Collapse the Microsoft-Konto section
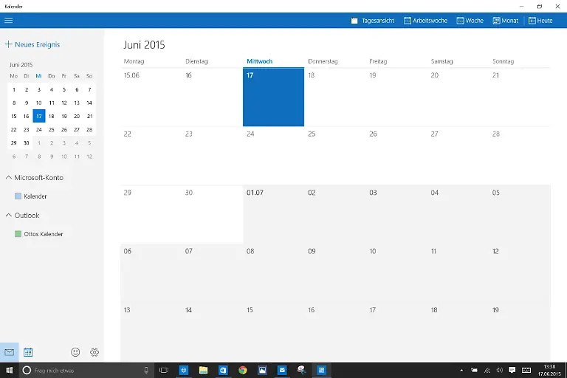567x378 pixels. click(x=9, y=178)
